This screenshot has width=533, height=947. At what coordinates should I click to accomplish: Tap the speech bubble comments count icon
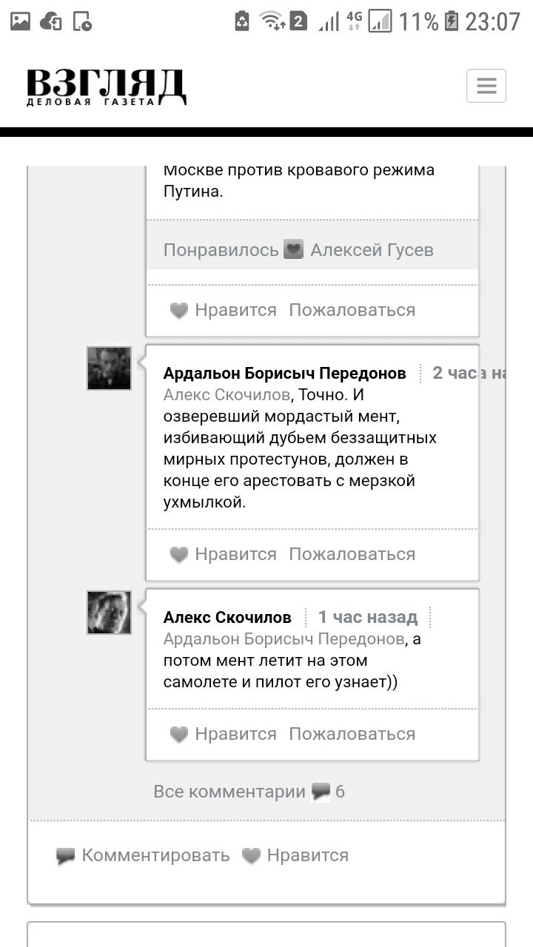321,792
